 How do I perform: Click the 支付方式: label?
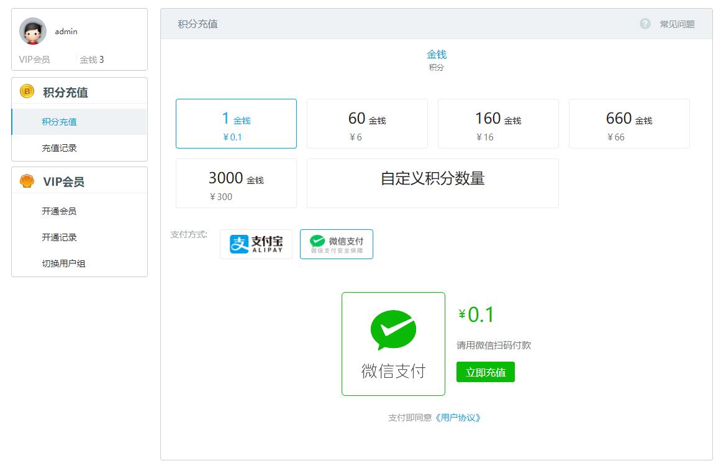[x=189, y=234]
